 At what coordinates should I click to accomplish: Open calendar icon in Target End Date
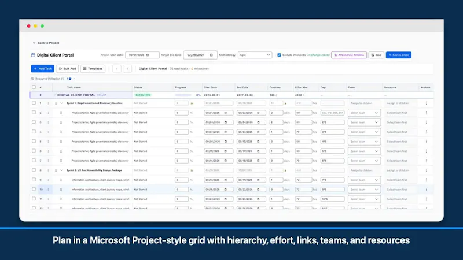(211, 55)
